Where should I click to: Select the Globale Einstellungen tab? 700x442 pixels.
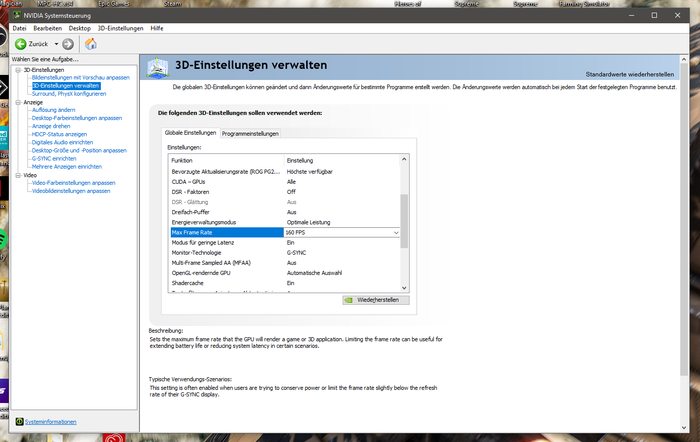point(191,133)
